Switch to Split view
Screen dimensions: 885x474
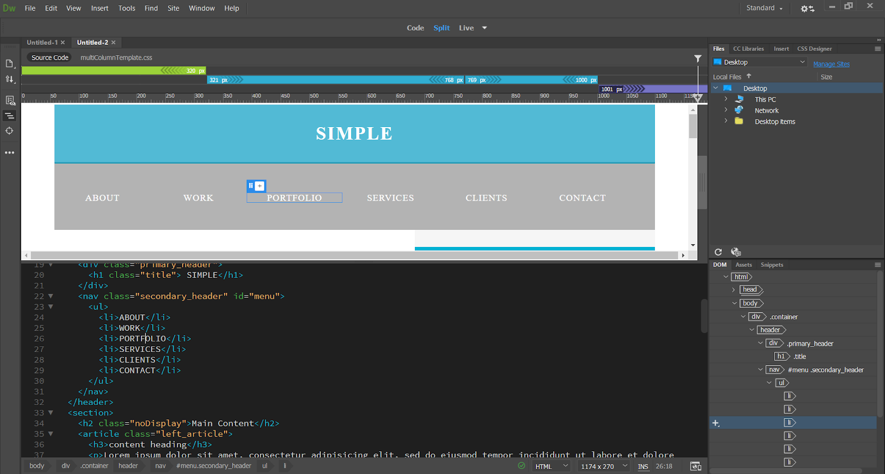[441, 28]
